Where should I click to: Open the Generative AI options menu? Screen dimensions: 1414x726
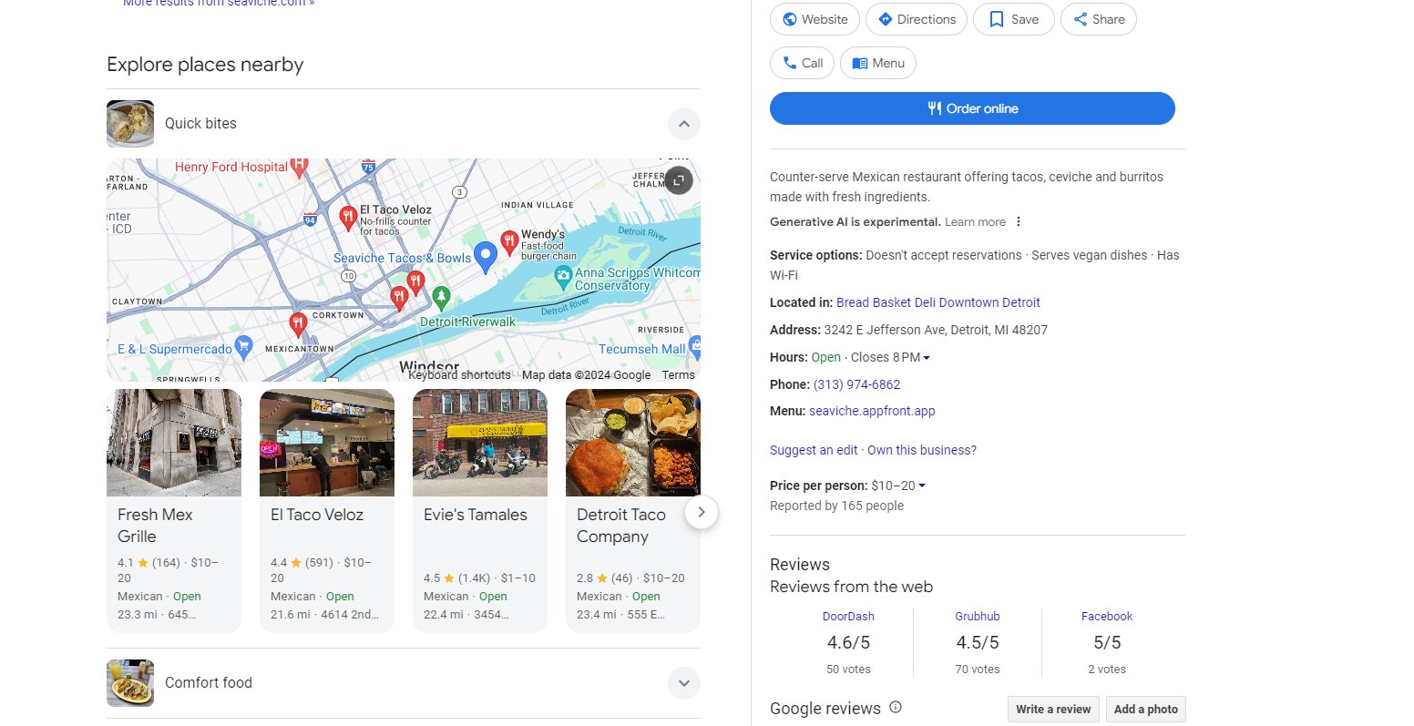1018,221
